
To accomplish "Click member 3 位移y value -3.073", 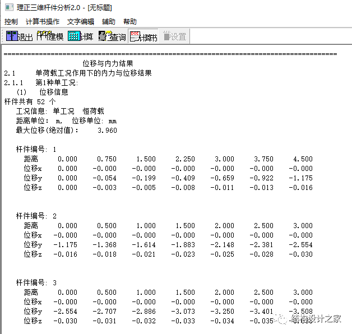I will (x=183, y=312).
